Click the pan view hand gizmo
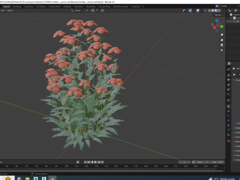This screenshot has width=240, height=180. (x=221, y=40)
